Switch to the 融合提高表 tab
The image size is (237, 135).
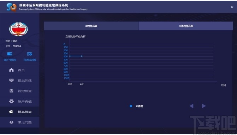pyautogui.click(x=91, y=26)
